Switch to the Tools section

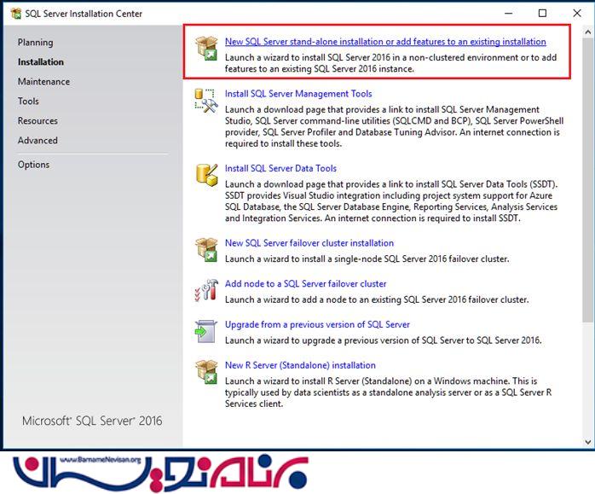[x=28, y=101]
